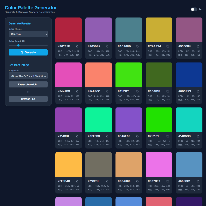Select the bright green #41E312 swatch
Viewport: 206px width, 206px height.
tap(129, 75)
